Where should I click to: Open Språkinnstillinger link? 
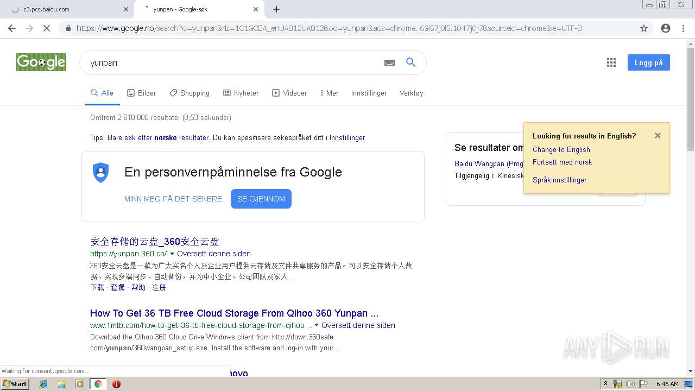[x=560, y=180]
